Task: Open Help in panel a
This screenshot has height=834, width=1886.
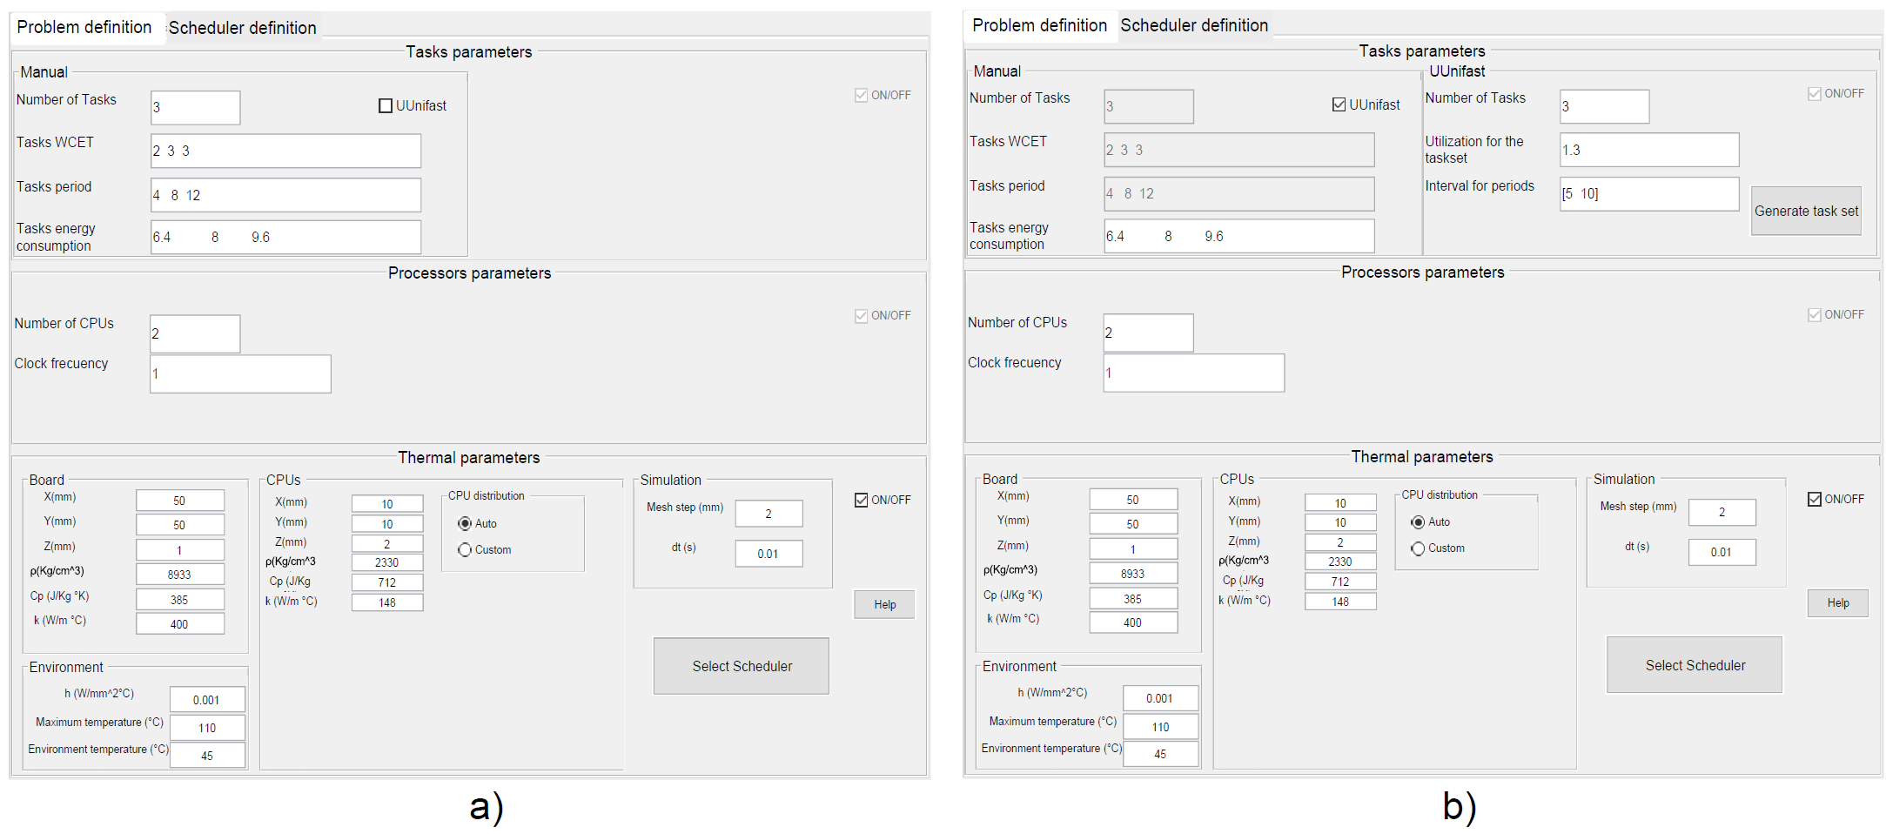Action: pos(884,604)
